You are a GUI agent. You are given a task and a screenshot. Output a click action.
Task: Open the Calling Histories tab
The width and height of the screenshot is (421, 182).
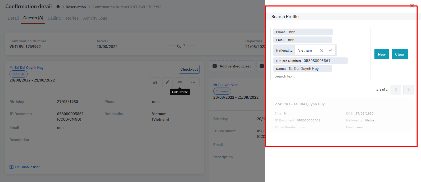pos(63,18)
